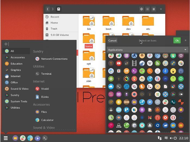Switch file manager to grid view
Viewport: 190px width, 142px height.
[x=147, y=9]
